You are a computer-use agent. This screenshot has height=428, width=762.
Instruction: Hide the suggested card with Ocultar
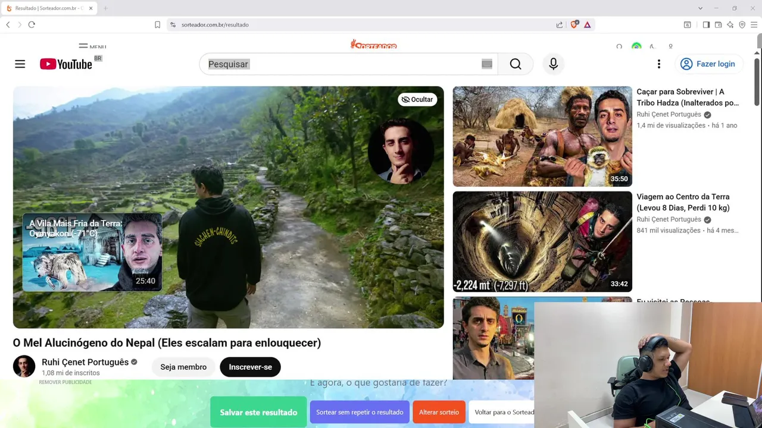point(417,99)
